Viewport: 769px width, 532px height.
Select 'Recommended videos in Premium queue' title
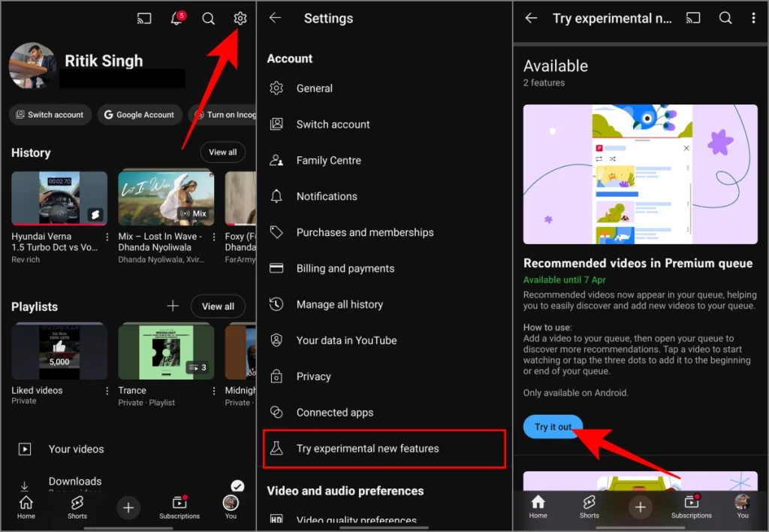638,264
